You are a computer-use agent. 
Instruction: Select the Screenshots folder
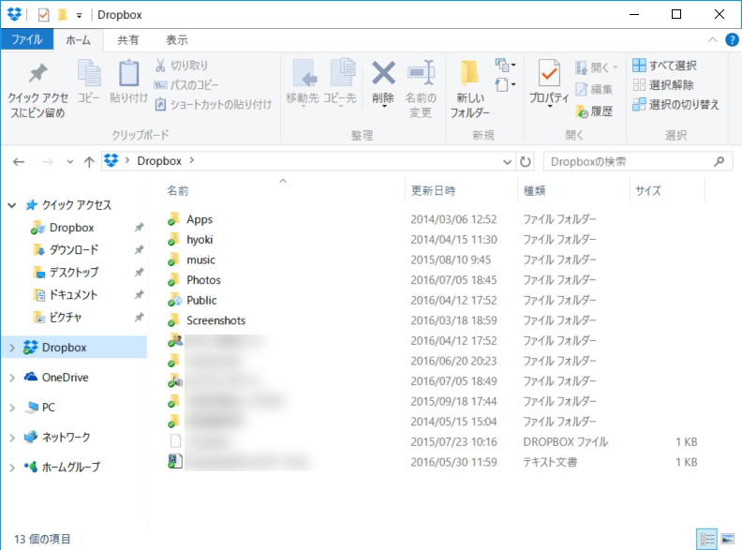[215, 321]
